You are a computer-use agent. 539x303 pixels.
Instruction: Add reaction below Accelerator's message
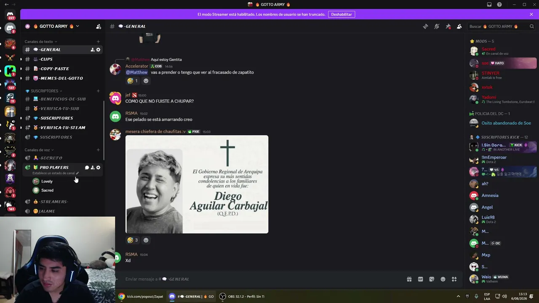point(146,81)
